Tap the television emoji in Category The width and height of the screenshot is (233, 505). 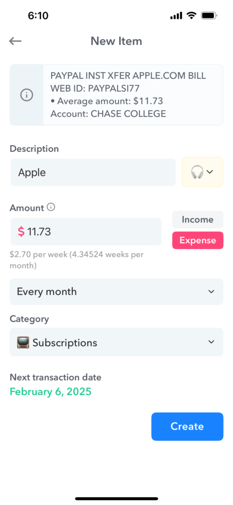[23, 342]
